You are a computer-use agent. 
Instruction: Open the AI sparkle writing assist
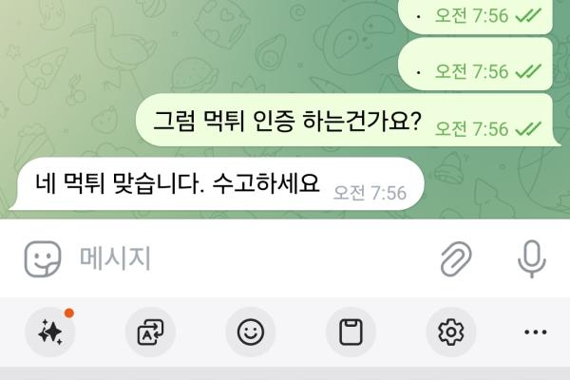click(x=50, y=332)
